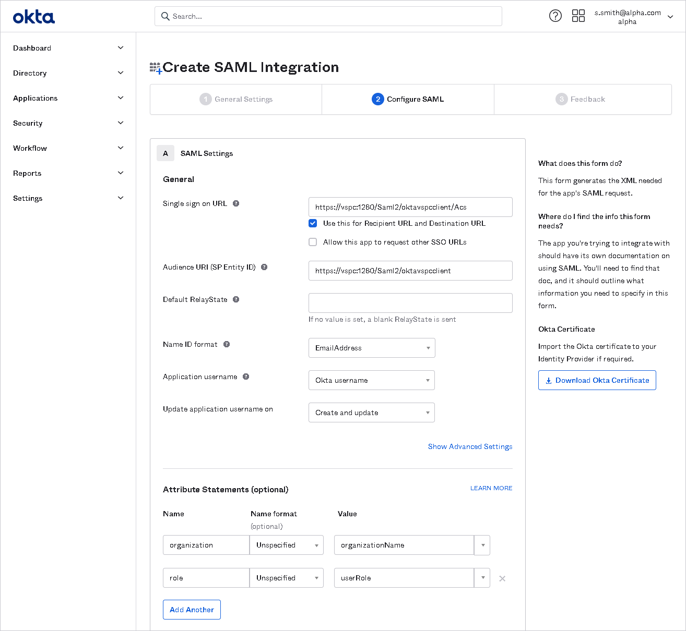Screen dimensions: 686x631
Task: Click the magnifier icon in the search bar
Action: (165, 16)
